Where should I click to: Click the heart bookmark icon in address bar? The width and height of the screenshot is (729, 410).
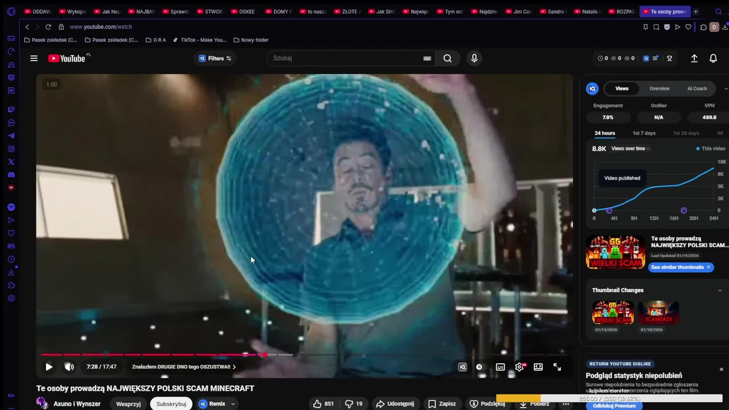pos(688,27)
